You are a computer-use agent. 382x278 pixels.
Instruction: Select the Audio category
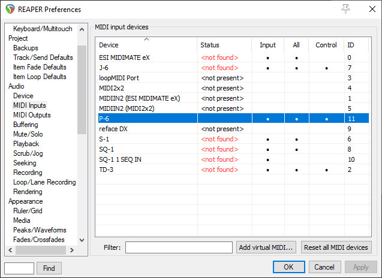coord(16,86)
